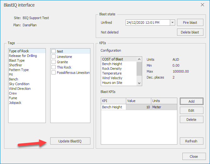Viewport: 210px width, 164px height.
Task: Click the Fire blast button
Action: 190,23
